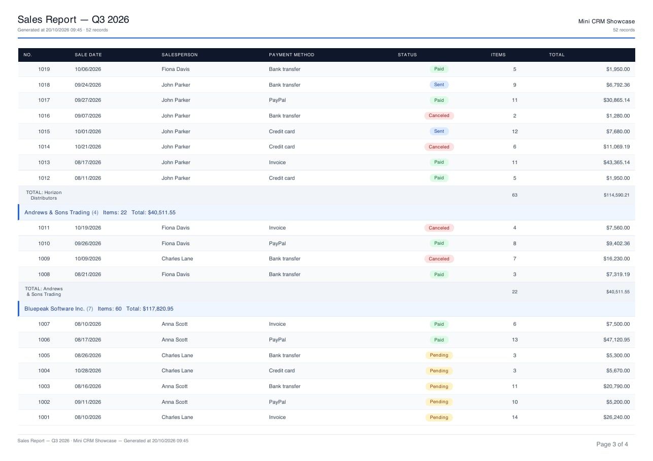Click the TOTAL column header
This screenshot has width=653, height=461.
click(x=557, y=55)
